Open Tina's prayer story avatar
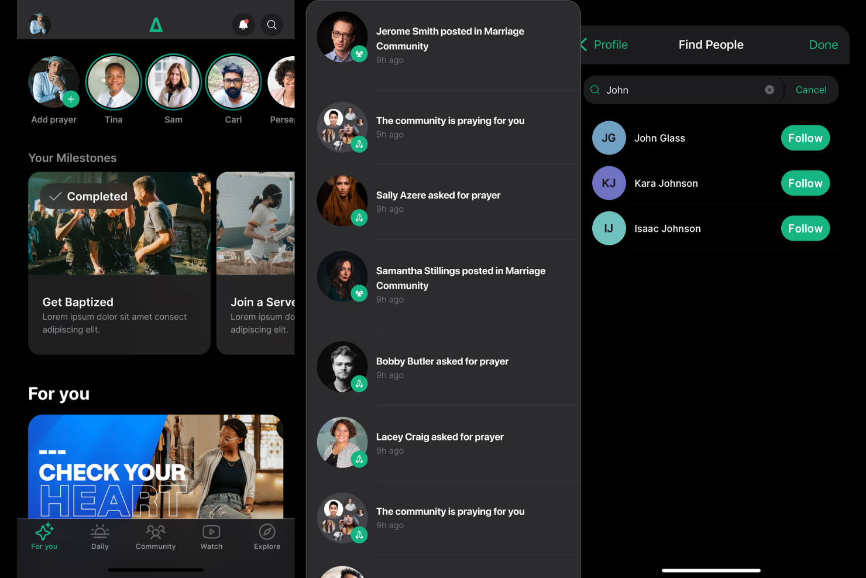The height and width of the screenshot is (578, 866). (114, 82)
